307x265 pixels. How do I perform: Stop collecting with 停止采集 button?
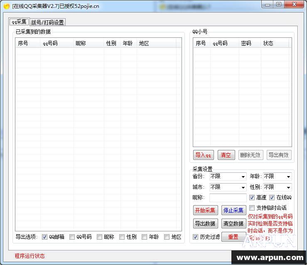pos(233,210)
